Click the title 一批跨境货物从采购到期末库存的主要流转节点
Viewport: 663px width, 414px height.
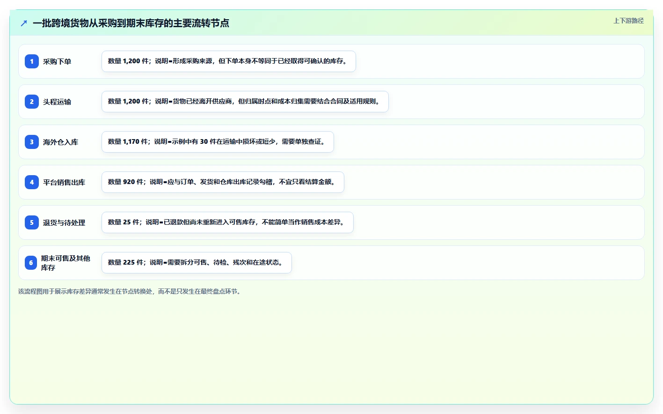(x=131, y=23)
